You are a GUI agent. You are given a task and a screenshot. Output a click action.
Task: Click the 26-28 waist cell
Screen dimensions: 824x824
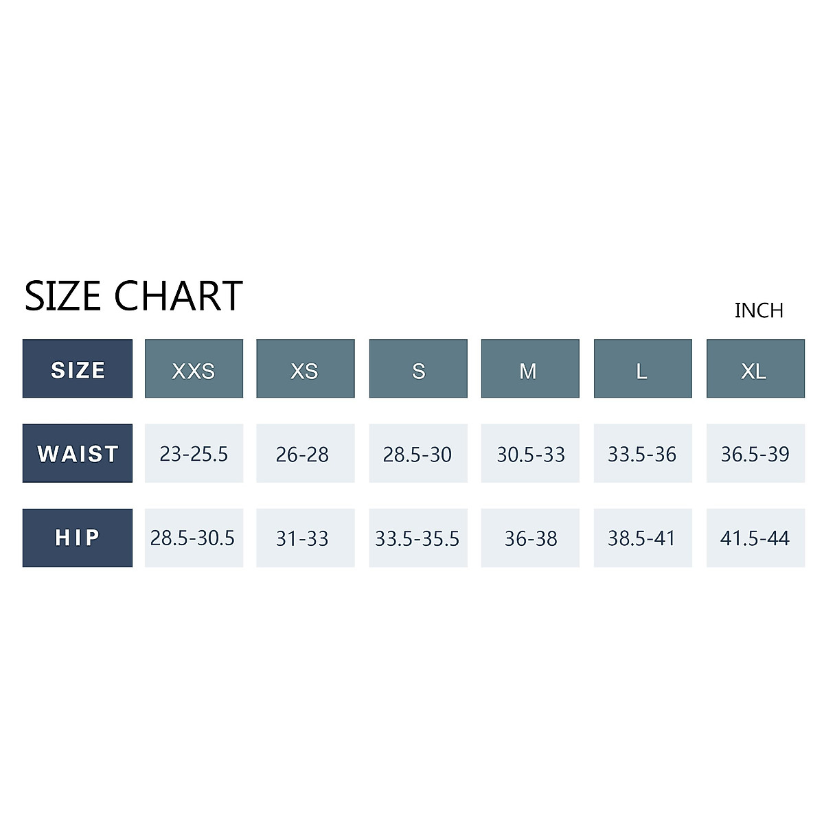tap(305, 453)
